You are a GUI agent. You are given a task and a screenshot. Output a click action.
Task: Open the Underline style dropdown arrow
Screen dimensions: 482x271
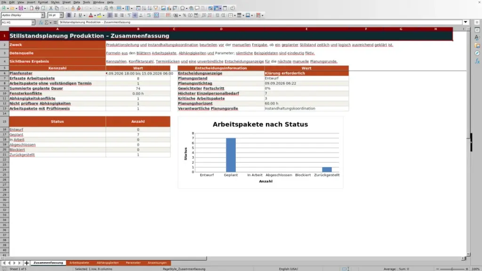[84, 16]
